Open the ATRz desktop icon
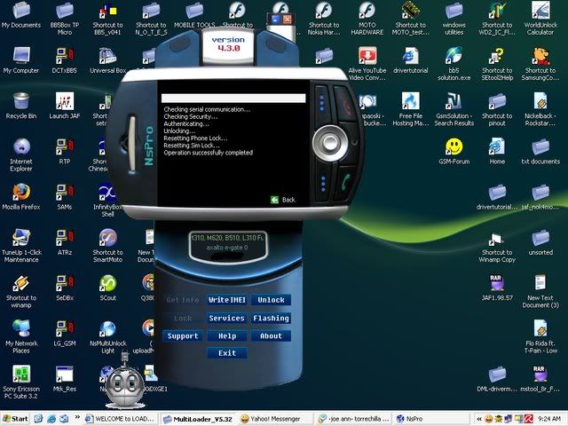The width and height of the screenshot is (568, 426). (x=65, y=242)
